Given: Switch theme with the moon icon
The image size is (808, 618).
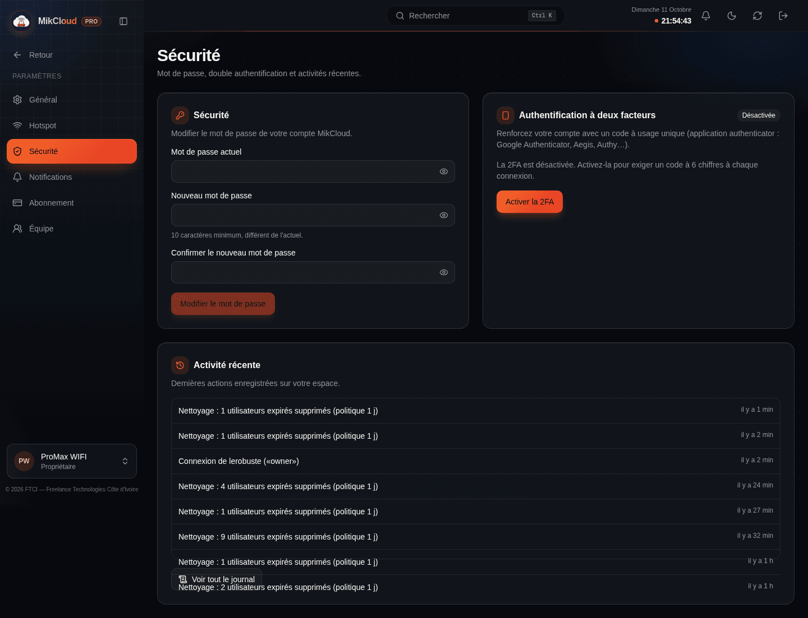Looking at the screenshot, I should coord(732,16).
